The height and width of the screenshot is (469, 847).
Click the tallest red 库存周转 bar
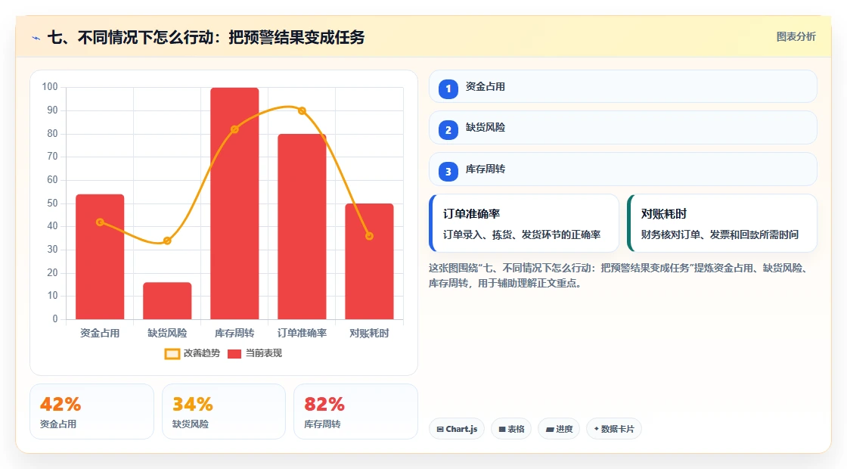click(234, 203)
